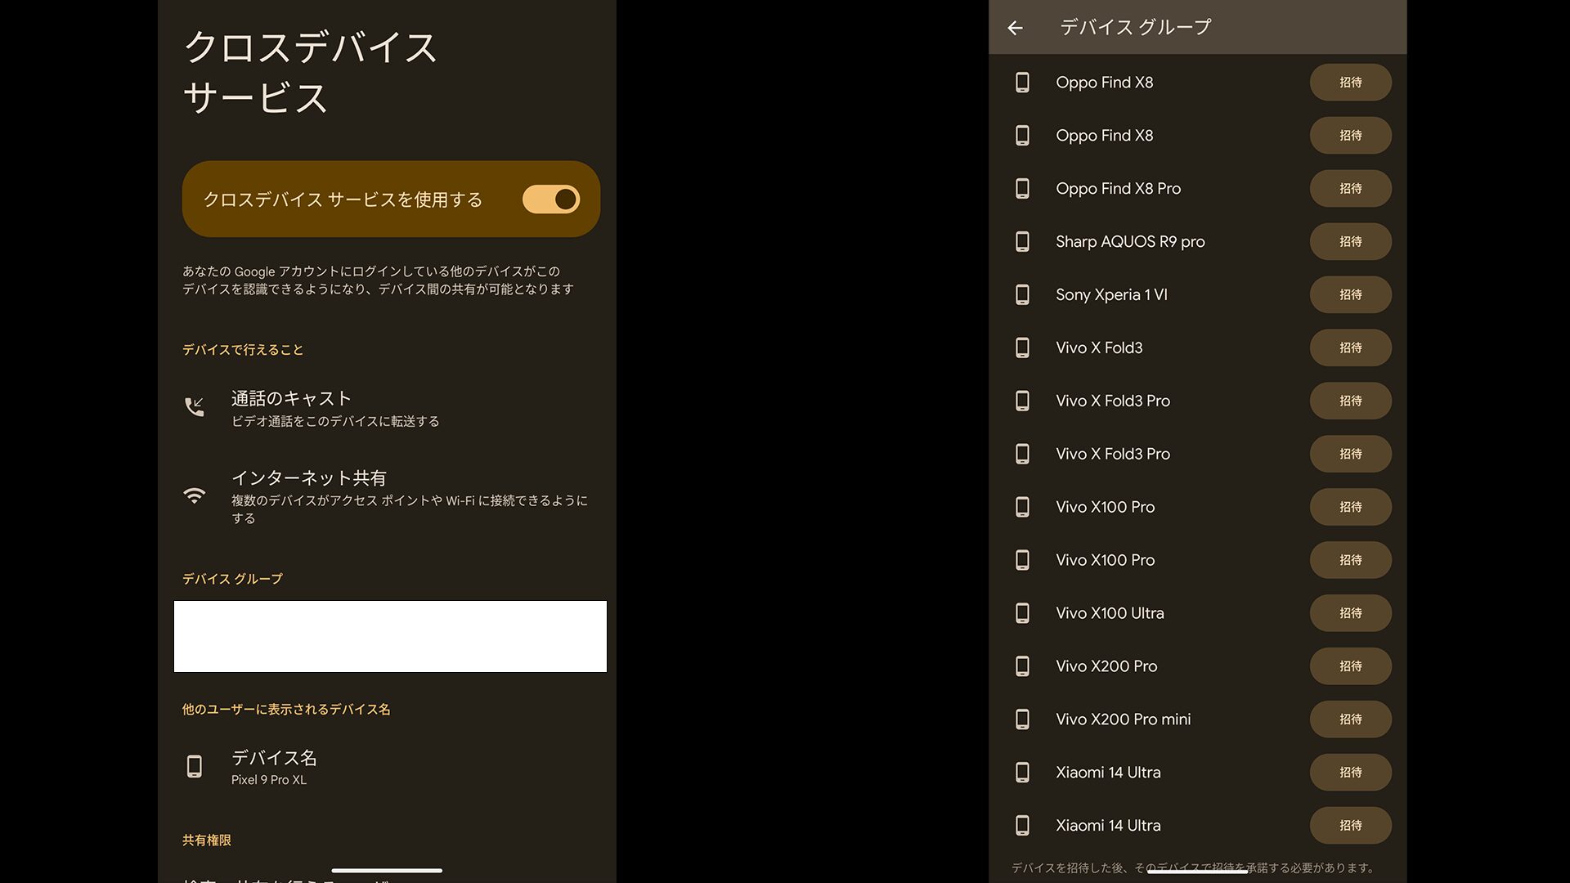Toggle the cross-device services switch
1570x883 pixels.
[550, 199]
